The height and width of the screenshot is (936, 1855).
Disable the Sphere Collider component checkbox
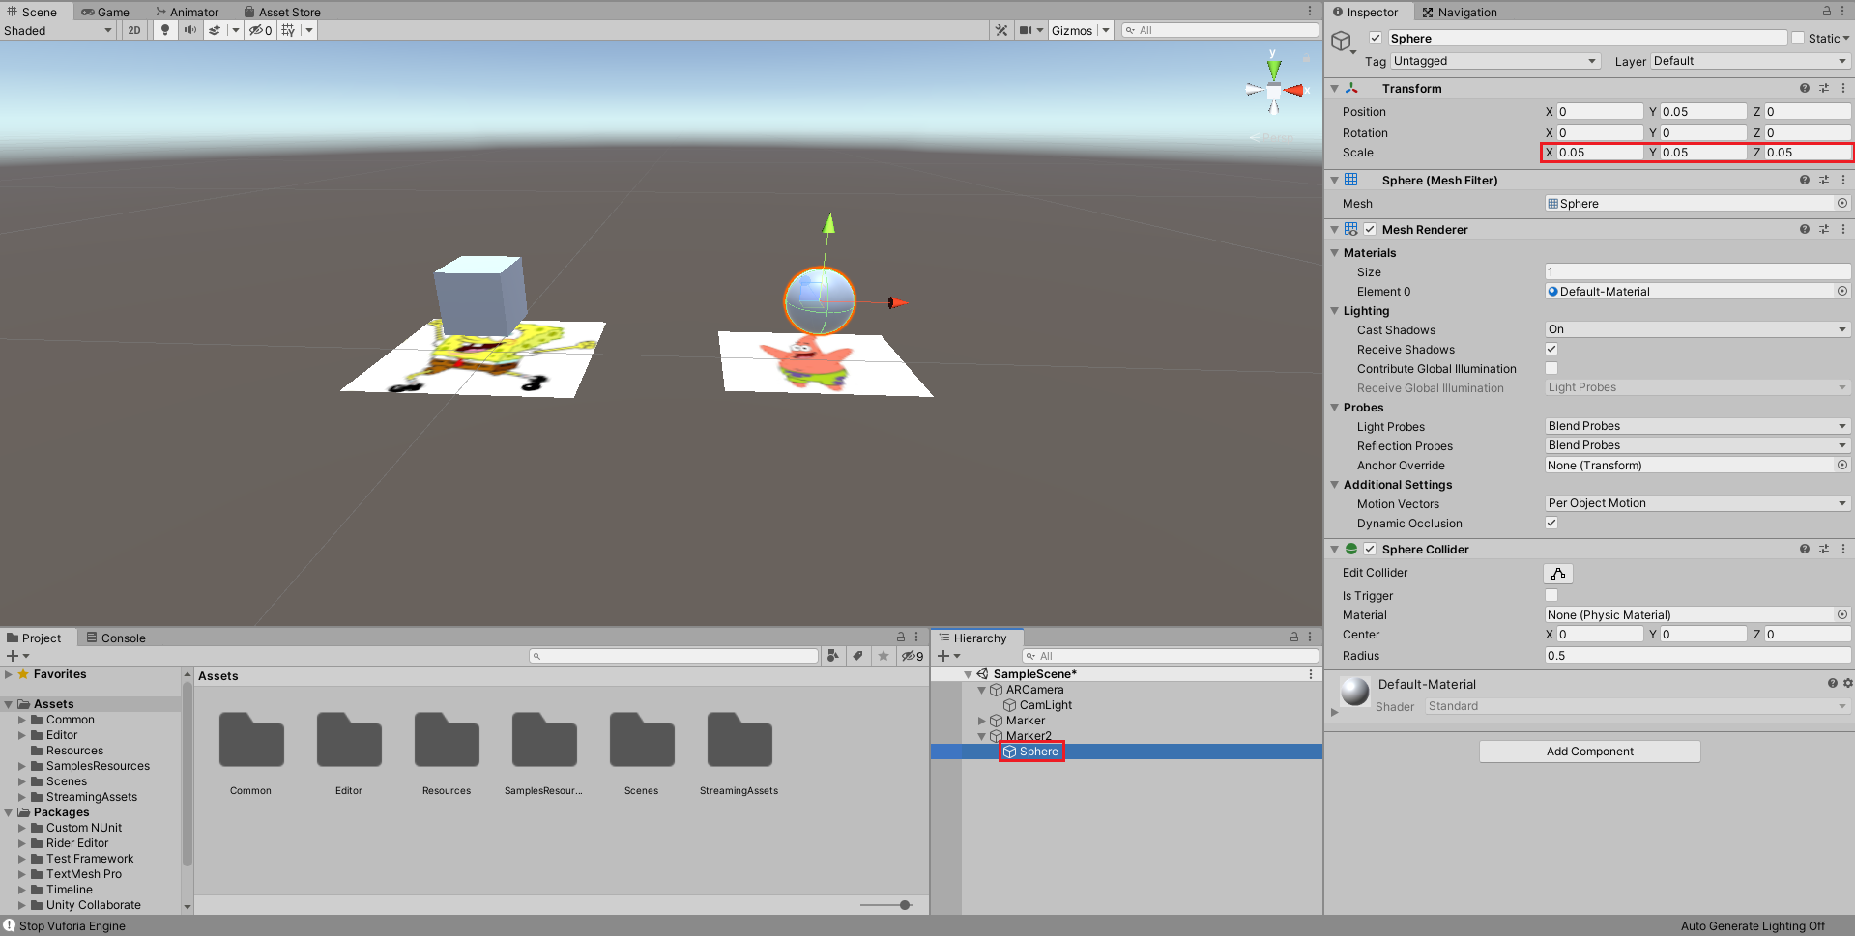[1370, 549]
